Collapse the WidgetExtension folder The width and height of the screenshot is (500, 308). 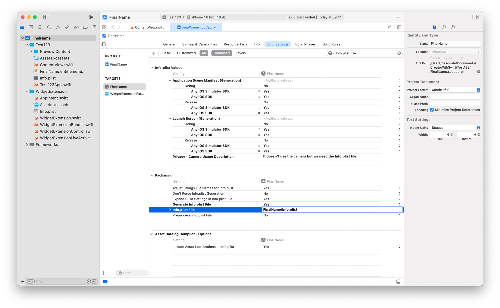click(x=27, y=91)
